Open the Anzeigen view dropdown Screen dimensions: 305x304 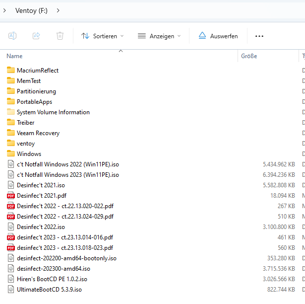point(159,36)
